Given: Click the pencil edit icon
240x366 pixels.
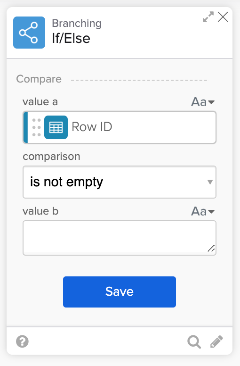Looking at the screenshot, I should point(216,342).
